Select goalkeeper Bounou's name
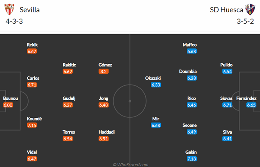The image size is (260, 167). tap(10, 98)
